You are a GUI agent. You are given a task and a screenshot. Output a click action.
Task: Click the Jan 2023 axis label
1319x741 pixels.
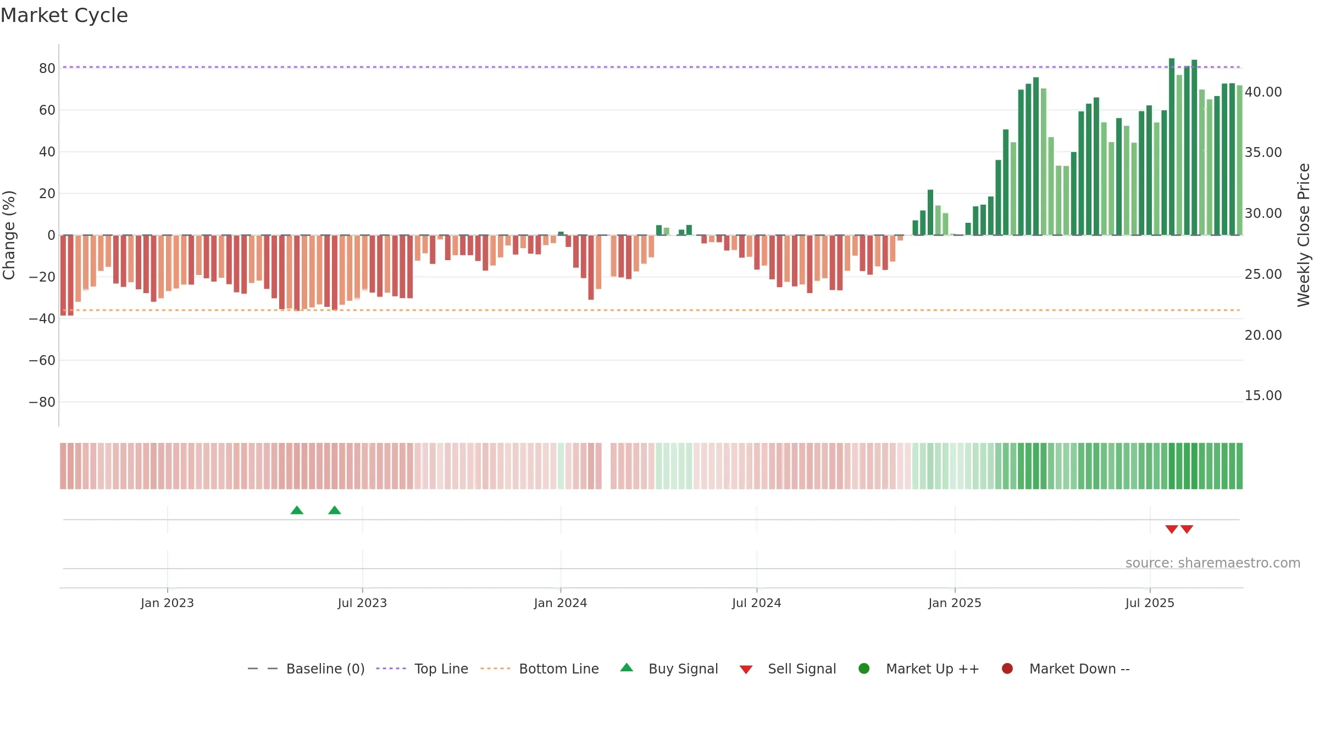167,603
